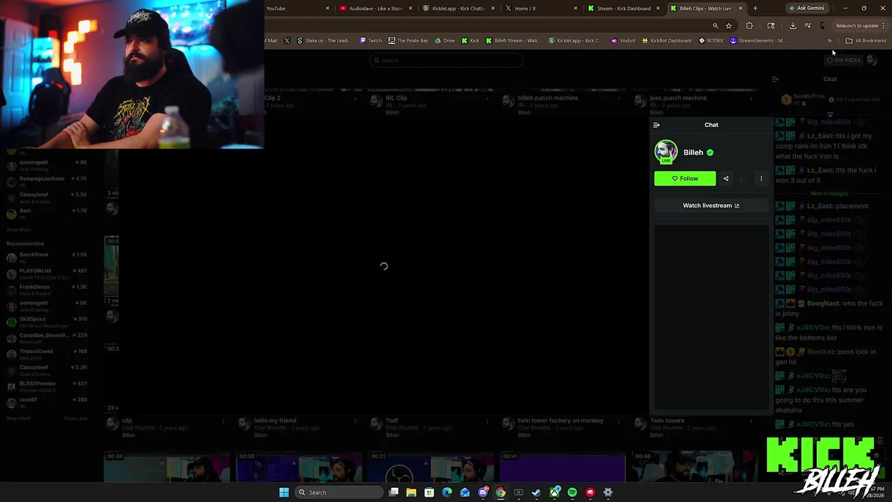Open the BOTRIX bookmark
This screenshot has height=502, width=892.
(x=712, y=40)
